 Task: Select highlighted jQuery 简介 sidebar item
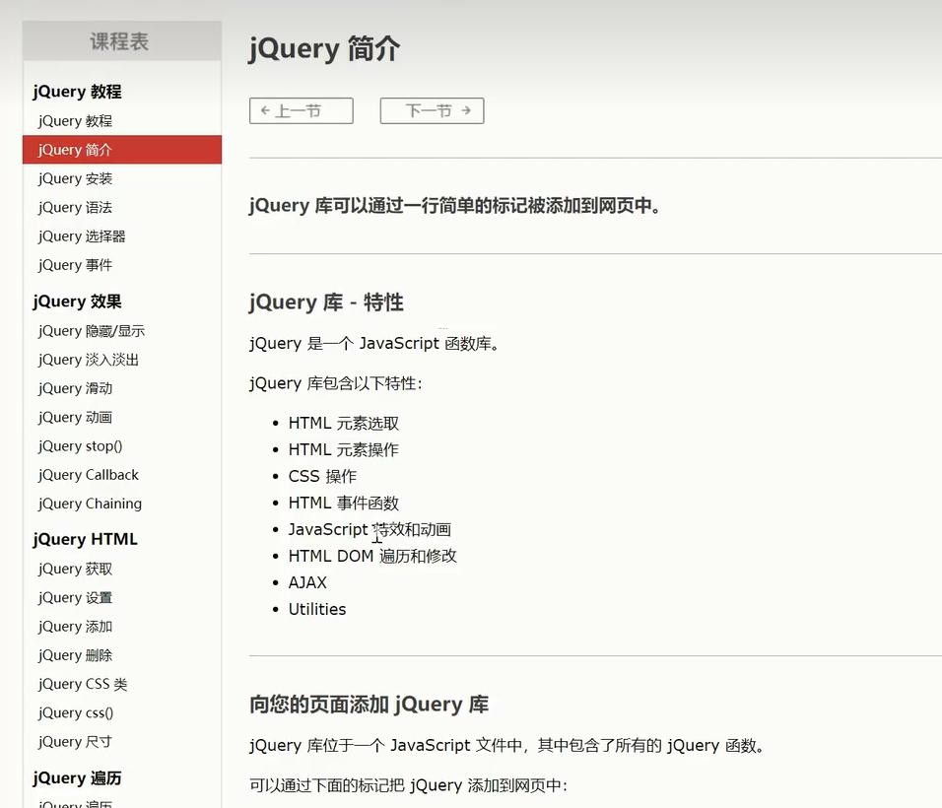122,150
